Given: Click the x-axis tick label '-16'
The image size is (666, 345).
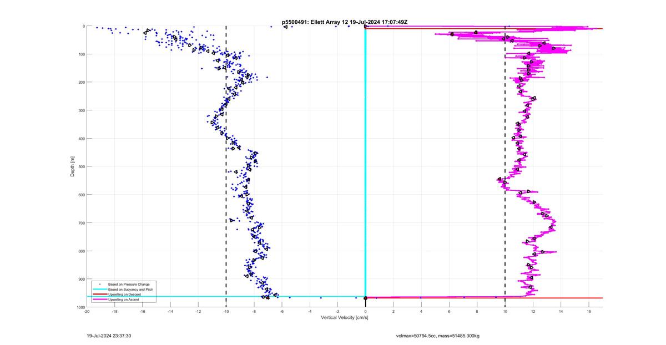Looking at the screenshot, I should click(x=142, y=312).
